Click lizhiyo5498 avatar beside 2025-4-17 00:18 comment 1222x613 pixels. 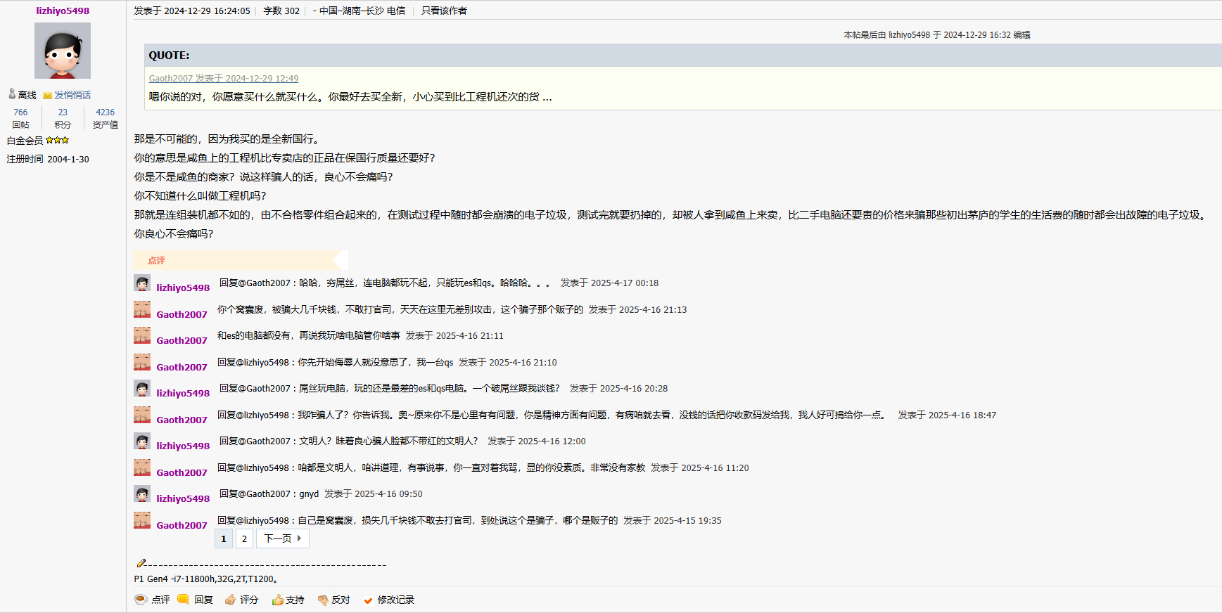coord(142,283)
